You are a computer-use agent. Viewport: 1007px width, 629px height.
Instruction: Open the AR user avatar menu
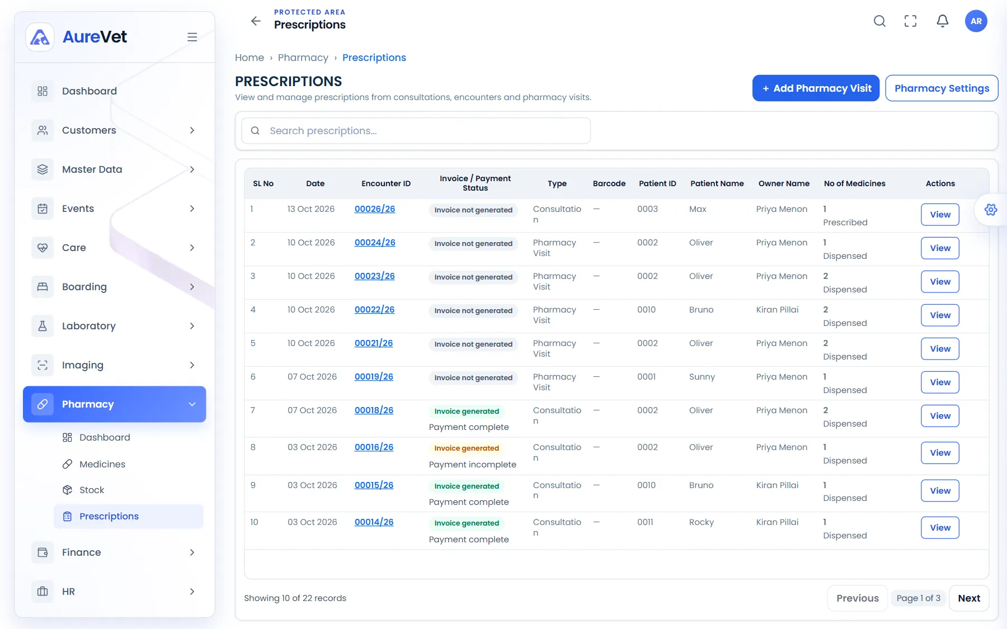click(976, 21)
